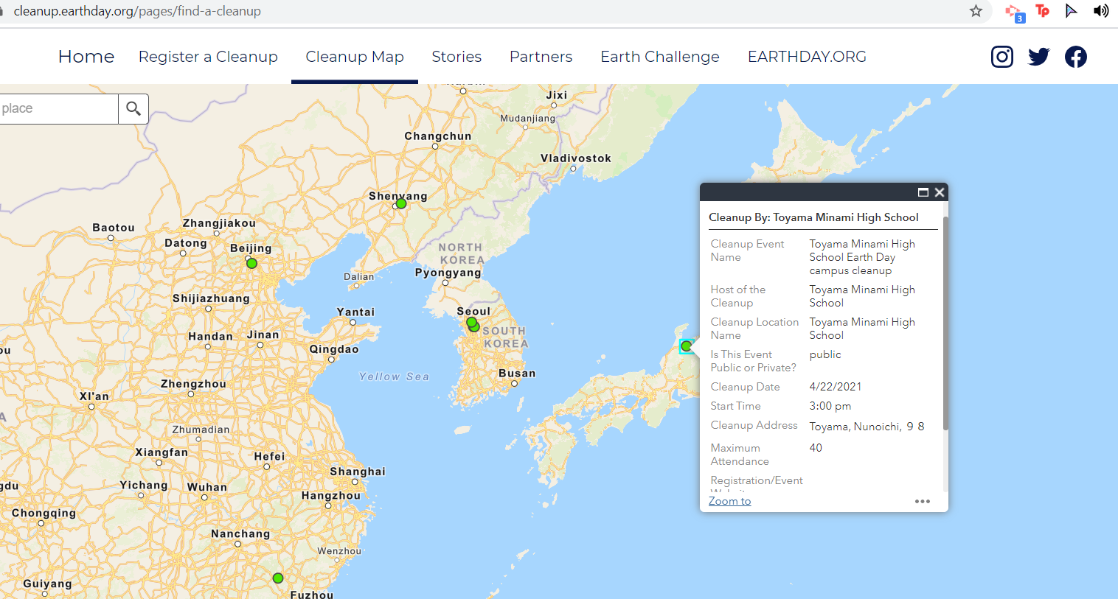The height and width of the screenshot is (599, 1118).
Task: Select the green cleanup marker near Beijing
Action: click(x=251, y=263)
